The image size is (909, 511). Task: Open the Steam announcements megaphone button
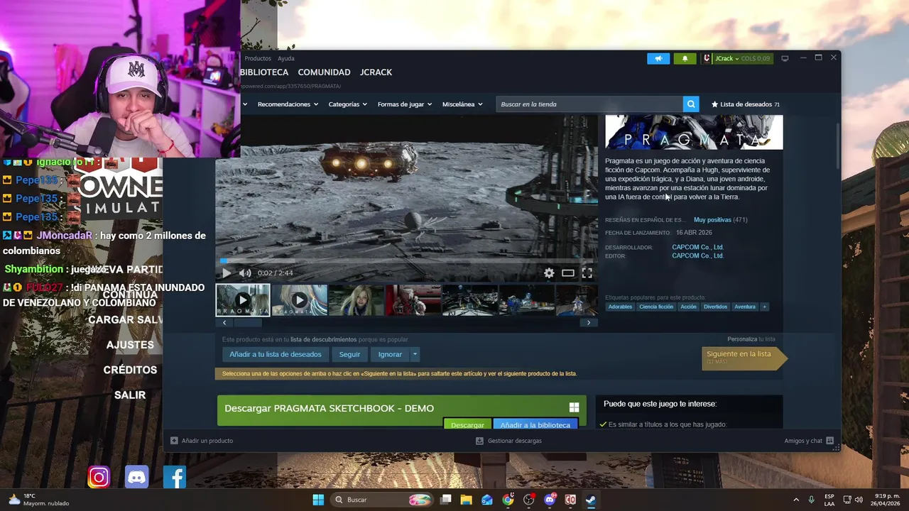(x=658, y=58)
